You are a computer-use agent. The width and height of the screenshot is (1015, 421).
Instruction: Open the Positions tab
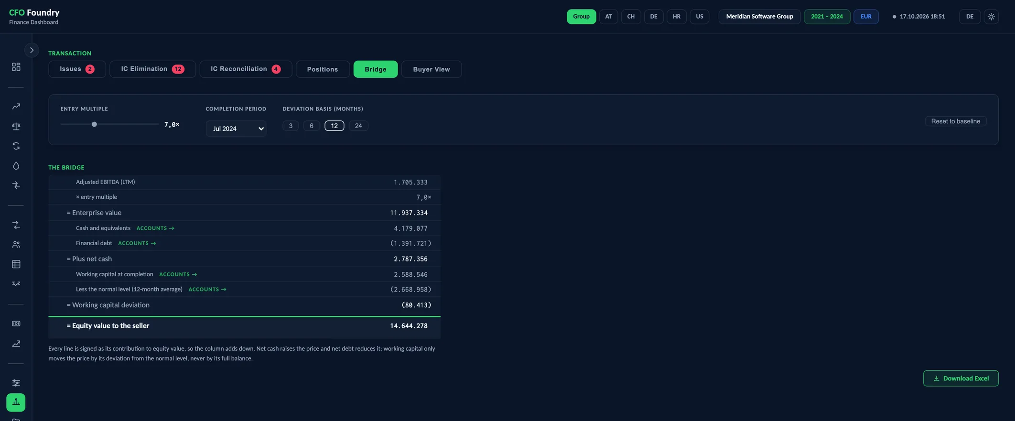point(323,69)
